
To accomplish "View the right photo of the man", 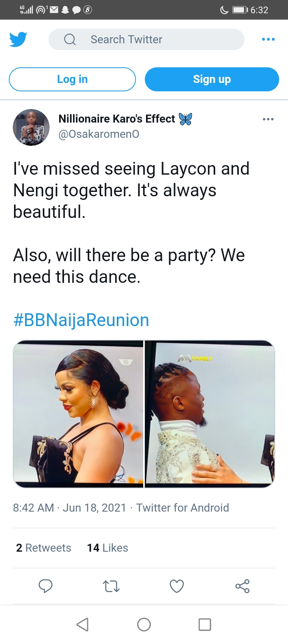I will (210, 413).
